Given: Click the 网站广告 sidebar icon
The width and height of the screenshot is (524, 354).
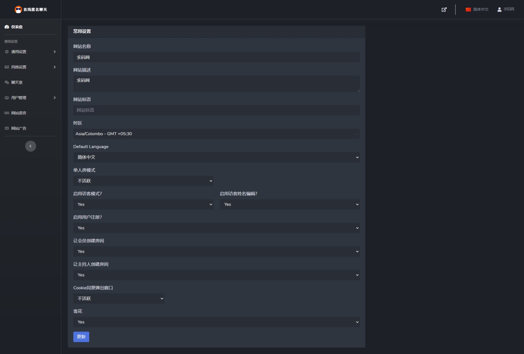Looking at the screenshot, I should pos(7,128).
